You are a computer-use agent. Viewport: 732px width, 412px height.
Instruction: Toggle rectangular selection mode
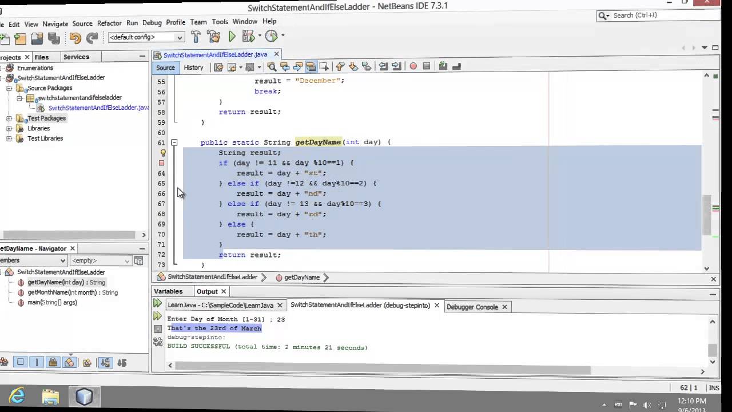pyautogui.click(x=324, y=67)
